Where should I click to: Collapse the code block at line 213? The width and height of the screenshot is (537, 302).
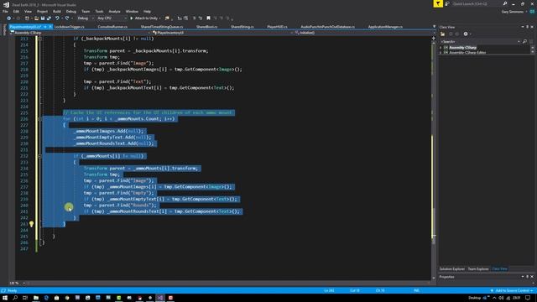[39, 39]
